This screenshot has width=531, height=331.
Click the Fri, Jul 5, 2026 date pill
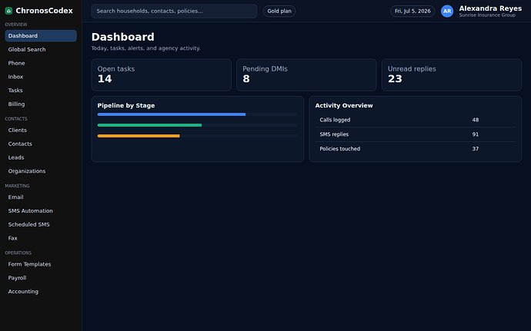(412, 12)
